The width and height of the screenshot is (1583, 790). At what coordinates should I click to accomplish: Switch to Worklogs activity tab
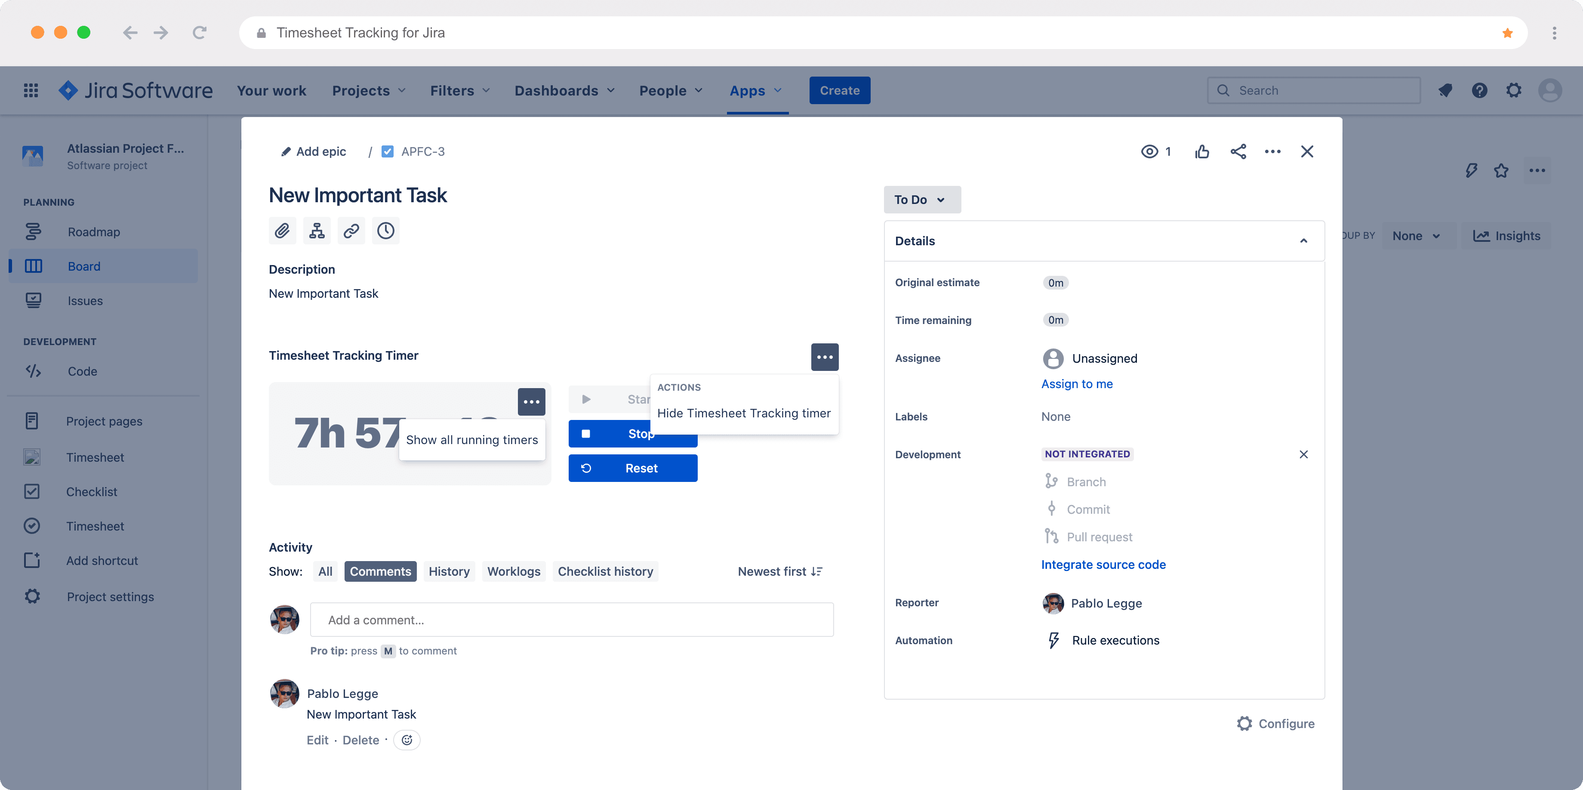[514, 572]
